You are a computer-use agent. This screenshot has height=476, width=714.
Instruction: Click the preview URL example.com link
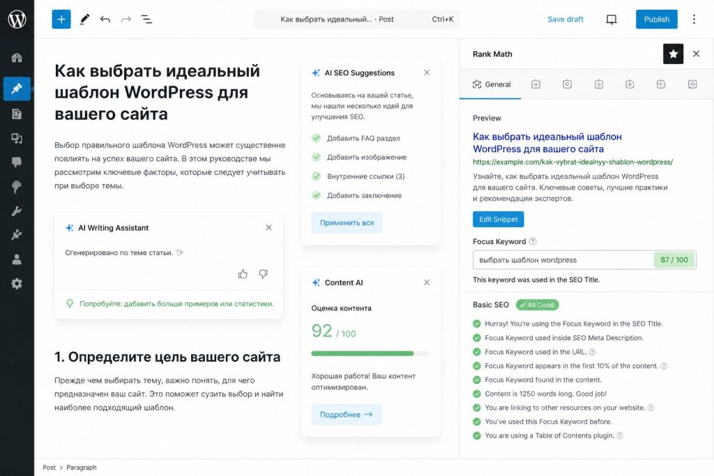tap(573, 162)
